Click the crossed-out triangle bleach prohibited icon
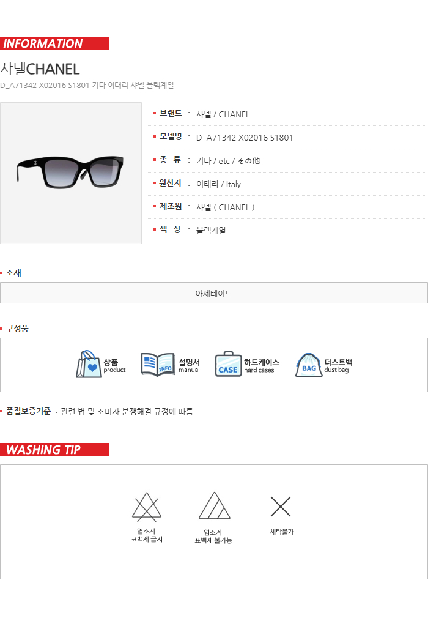Viewport: 428px width, 632px height. [147, 507]
